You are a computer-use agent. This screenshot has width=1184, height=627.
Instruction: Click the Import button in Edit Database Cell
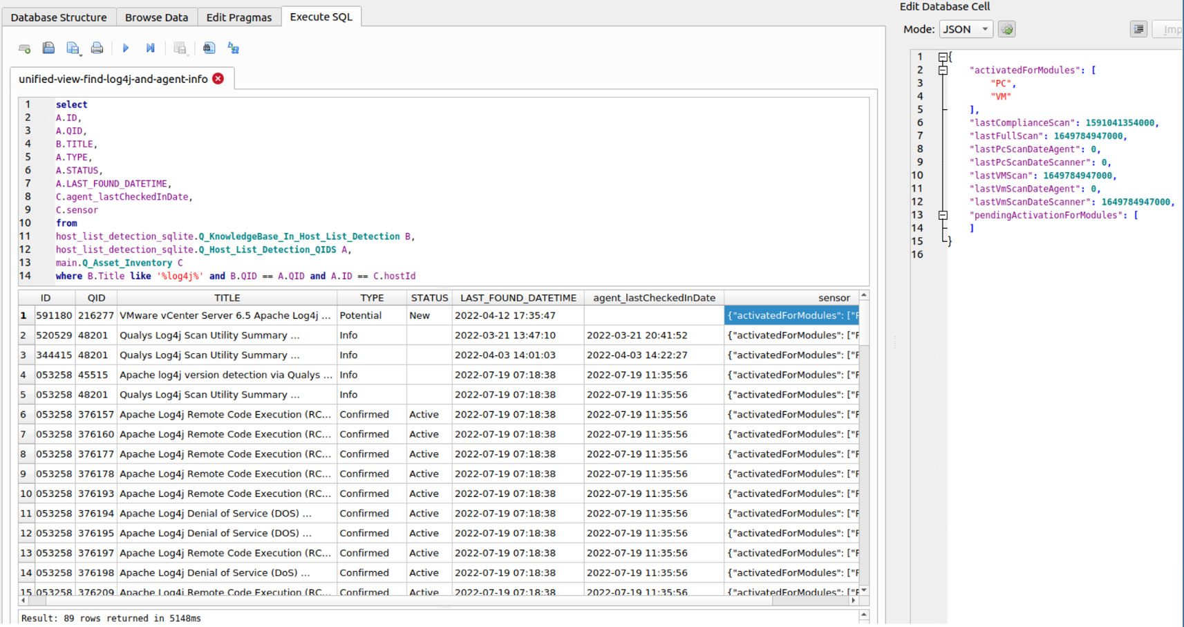[1172, 29]
